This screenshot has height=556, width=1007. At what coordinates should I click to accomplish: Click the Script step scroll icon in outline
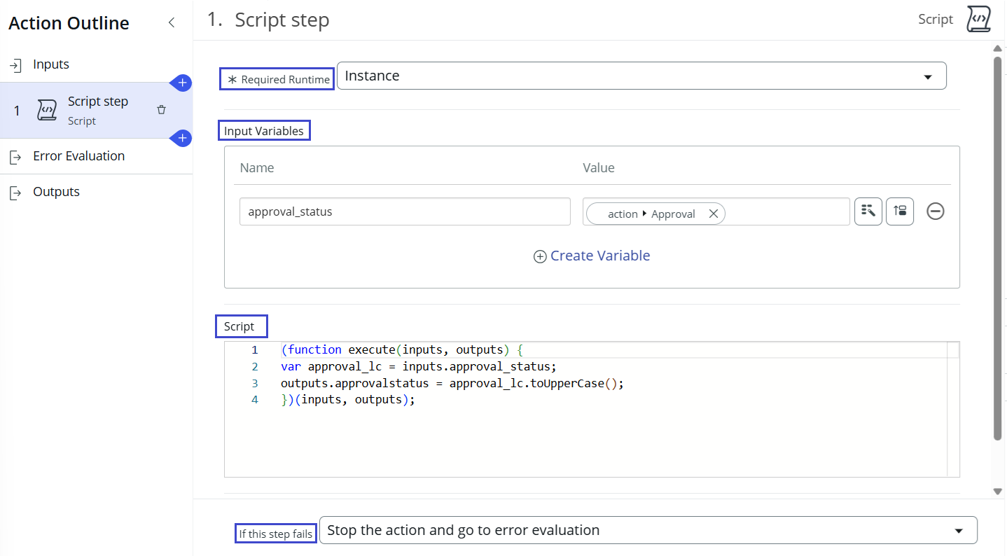[x=47, y=111]
